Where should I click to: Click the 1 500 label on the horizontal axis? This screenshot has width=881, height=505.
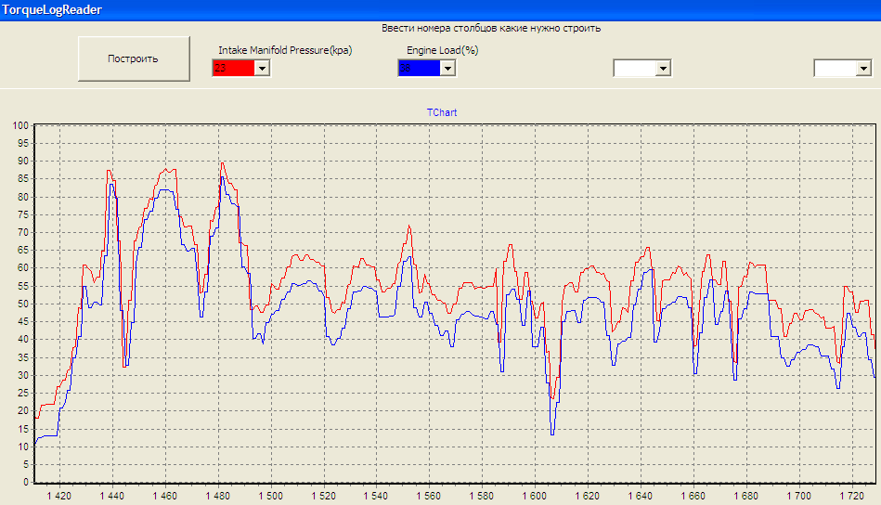coord(271,497)
